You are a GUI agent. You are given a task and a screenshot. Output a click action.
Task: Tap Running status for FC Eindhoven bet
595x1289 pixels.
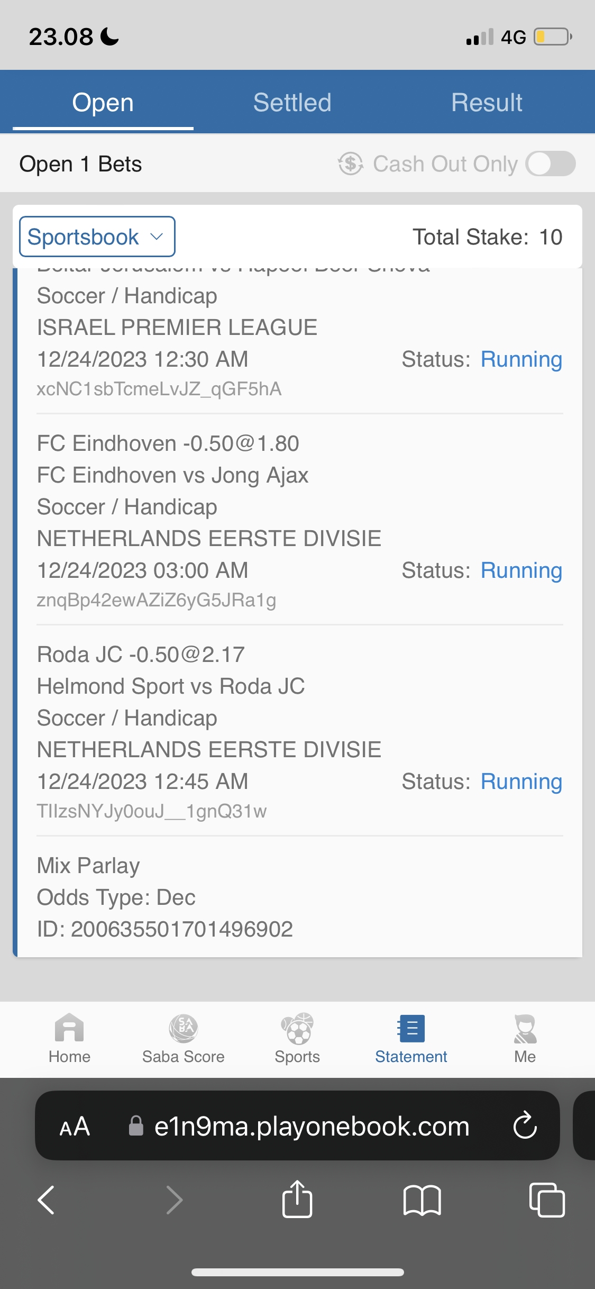[521, 570]
